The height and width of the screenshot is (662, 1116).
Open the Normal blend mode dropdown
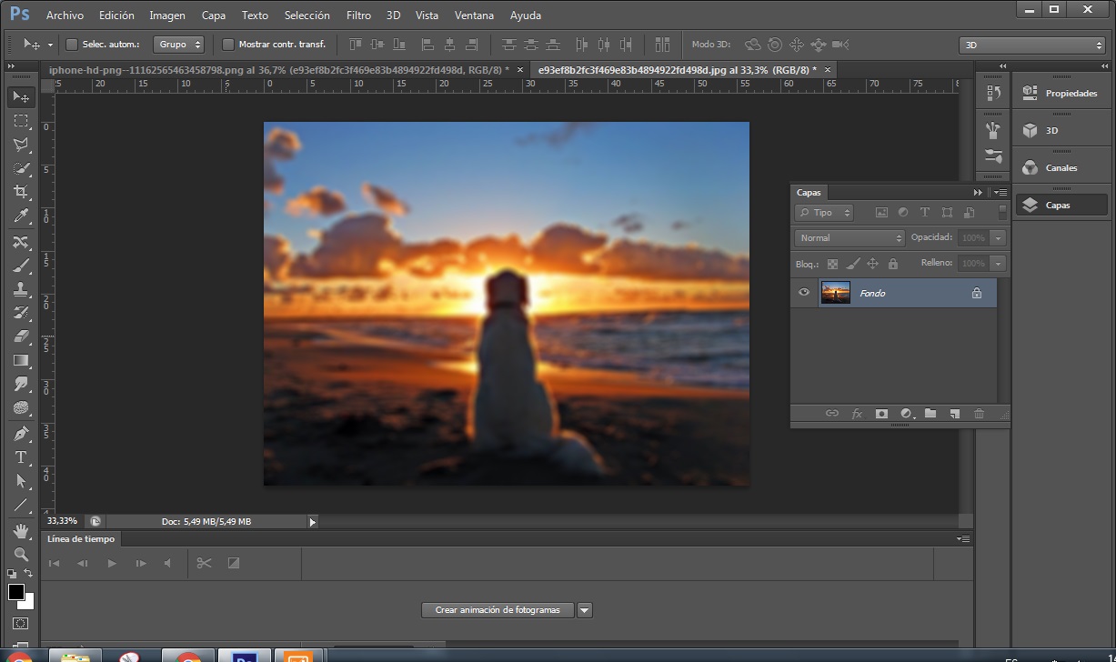click(x=850, y=237)
